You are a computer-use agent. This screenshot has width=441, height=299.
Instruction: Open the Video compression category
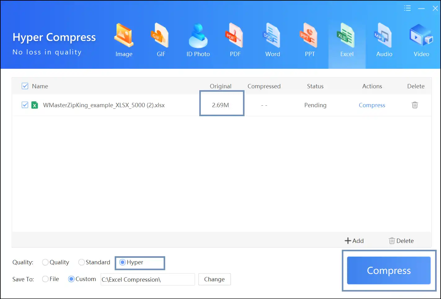[x=421, y=40]
